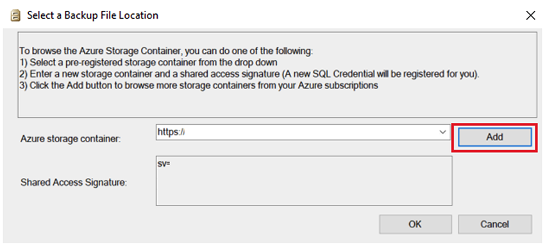545x246 pixels.
Task: Click the 'To browse the Azure Storage Container' sentence
Action: point(167,51)
